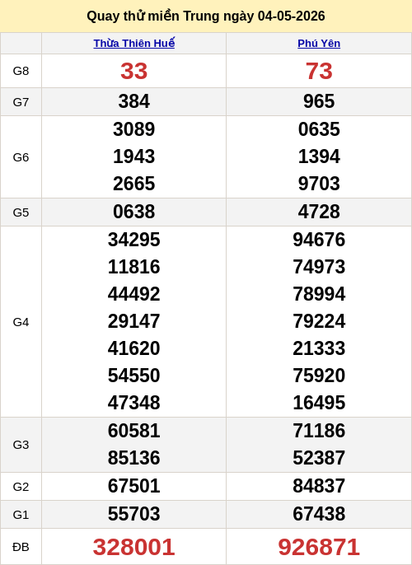Select G5 number 0638
The width and height of the screenshot is (412, 565).
coord(134,212)
